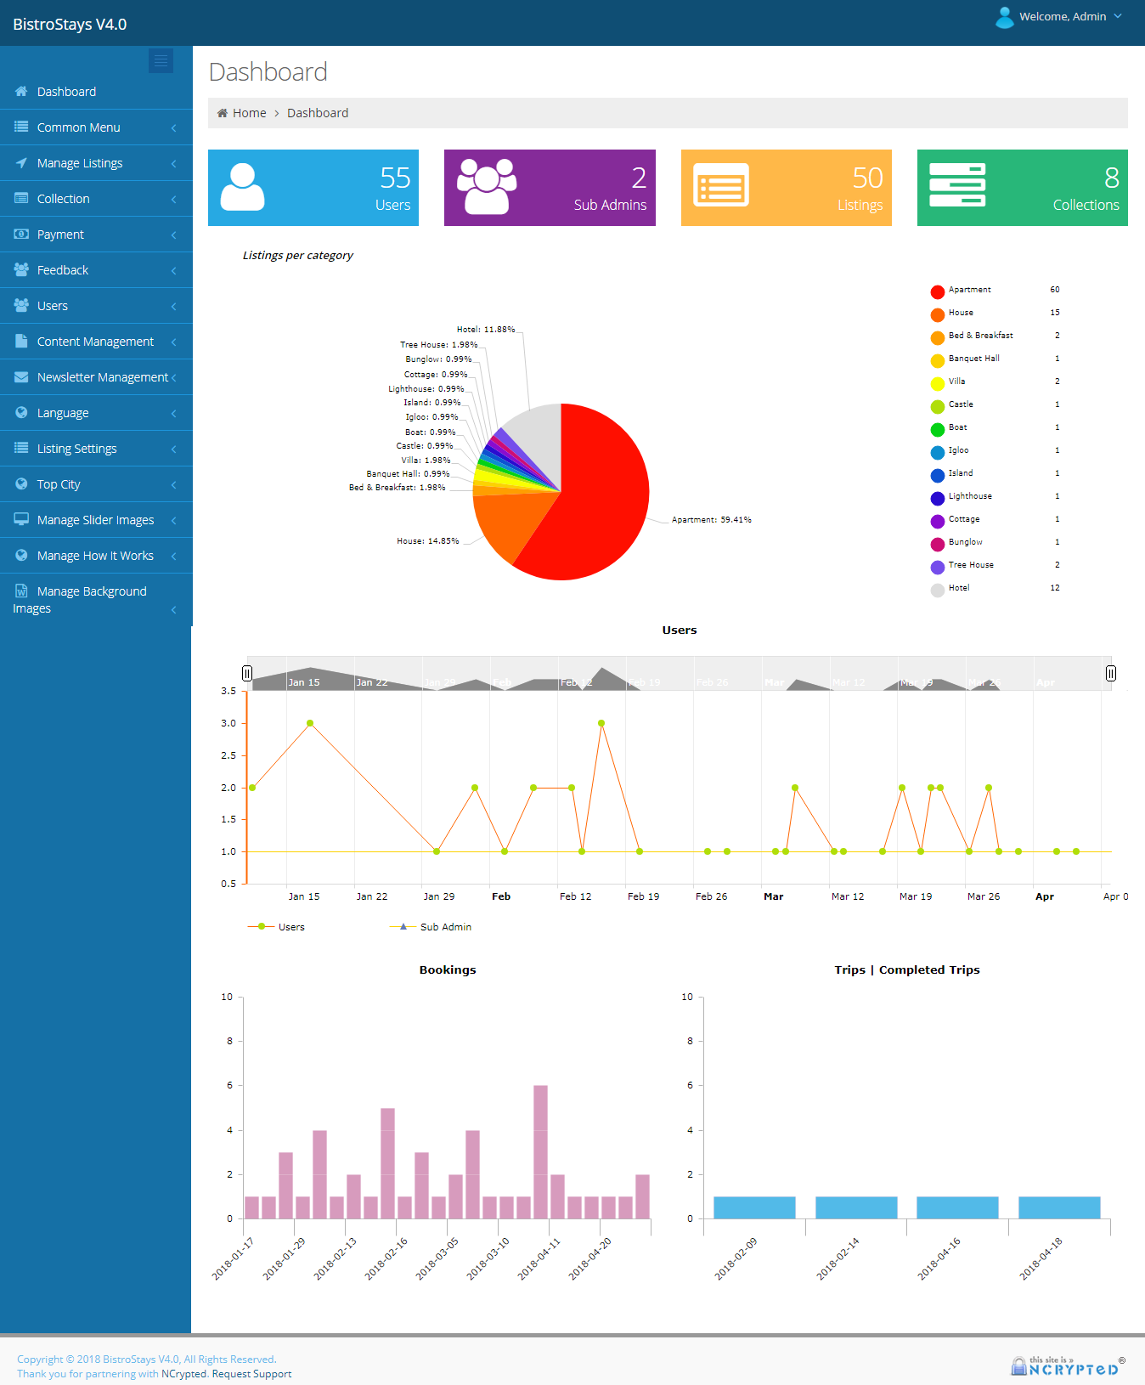Expand the Content Management chevron

[x=174, y=342]
